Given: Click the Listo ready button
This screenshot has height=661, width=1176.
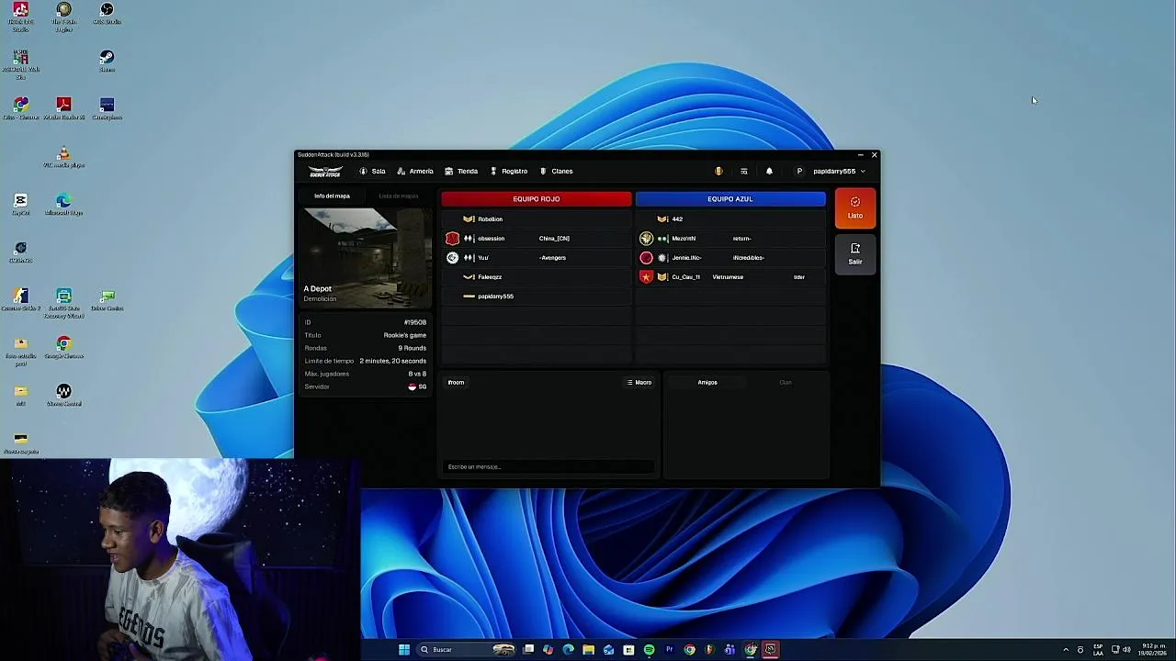Looking at the screenshot, I should point(855,208).
